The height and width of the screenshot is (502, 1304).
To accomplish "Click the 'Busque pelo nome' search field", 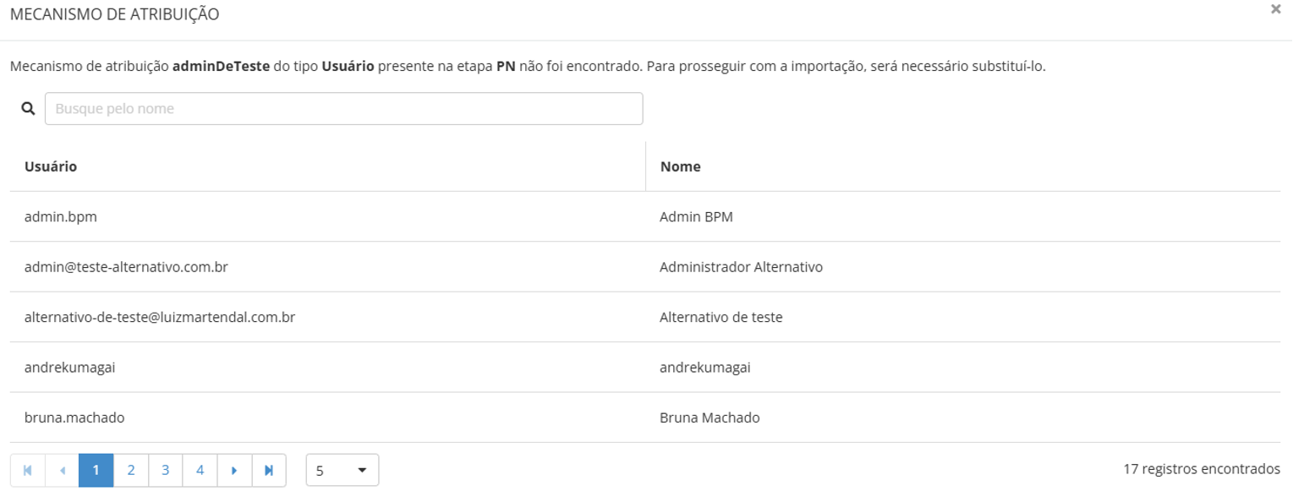I will tap(343, 109).
